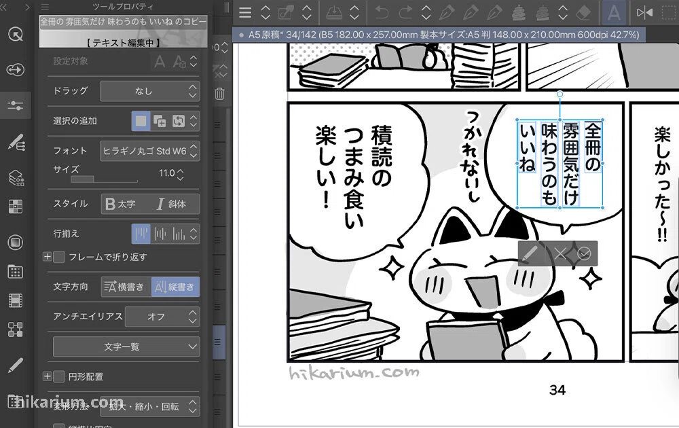Select the second brush pile icon in command bar
This screenshot has height=428, width=679.
click(x=542, y=13)
